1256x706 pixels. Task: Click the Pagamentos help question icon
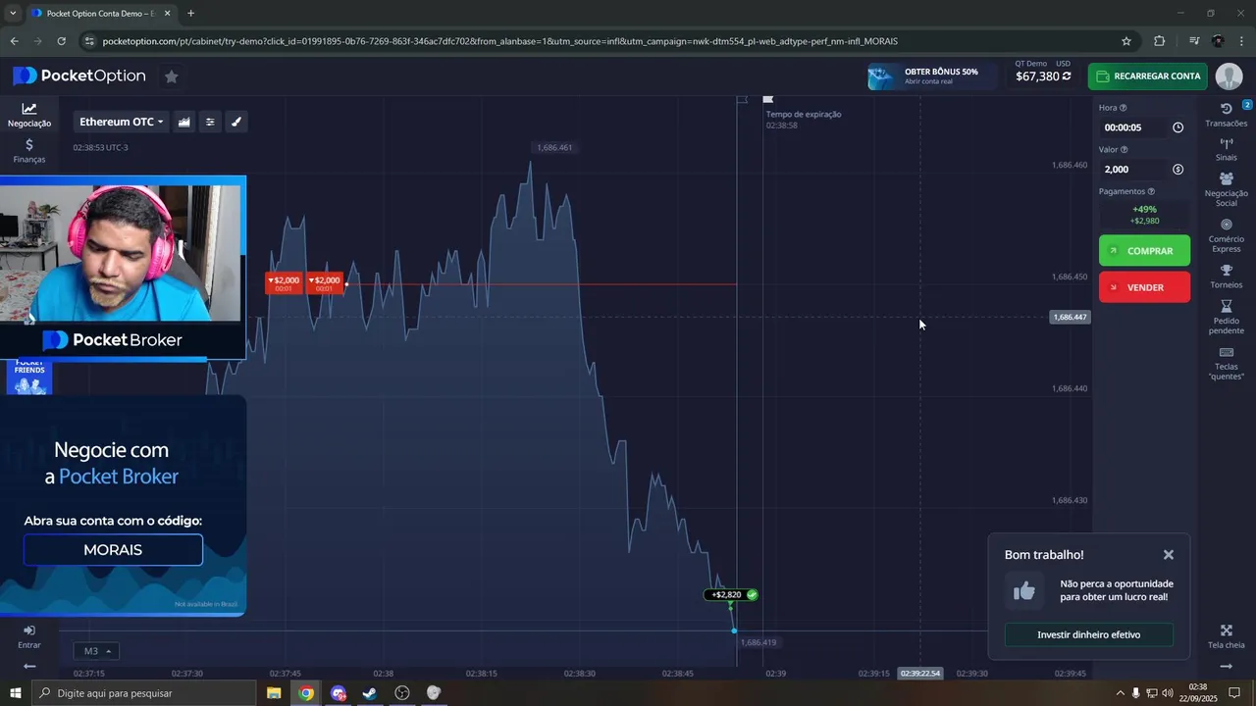(1151, 192)
